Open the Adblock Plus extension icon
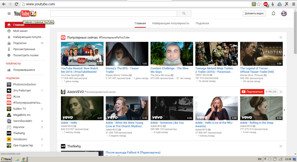The width and height of the screenshot is (297, 162). coord(266,4)
